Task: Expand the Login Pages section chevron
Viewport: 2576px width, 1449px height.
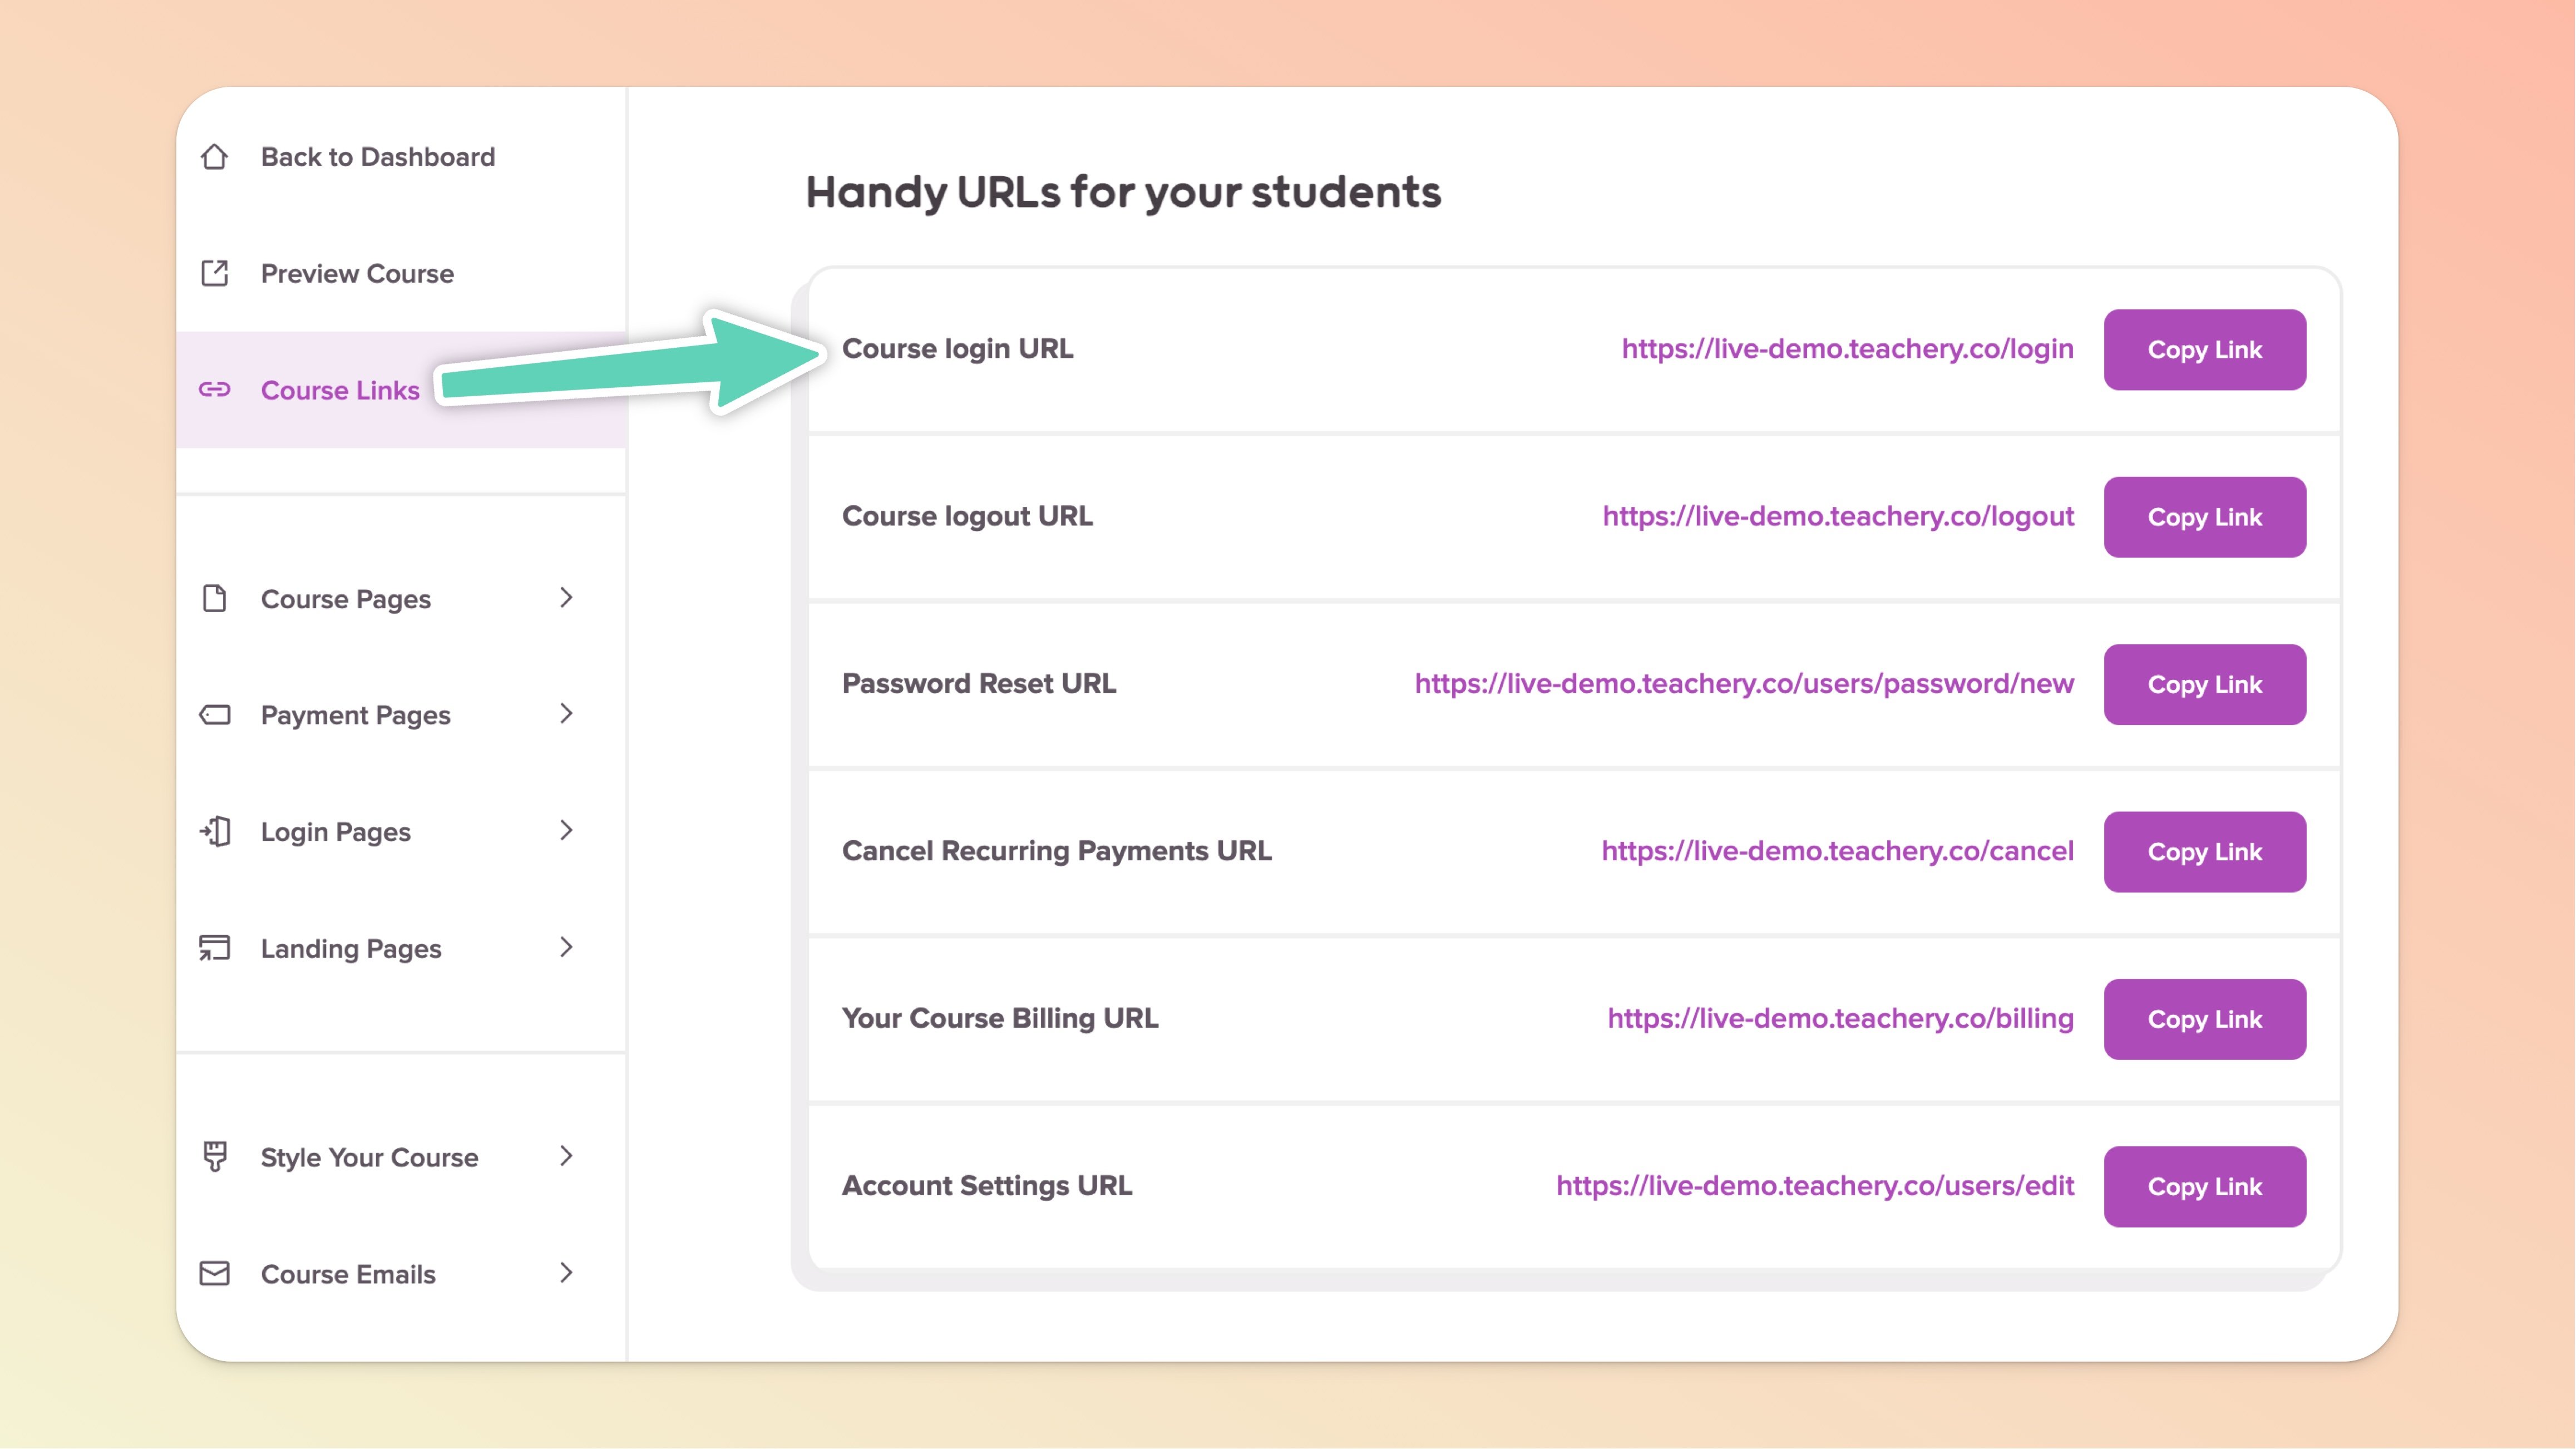Action: [566, 831]
